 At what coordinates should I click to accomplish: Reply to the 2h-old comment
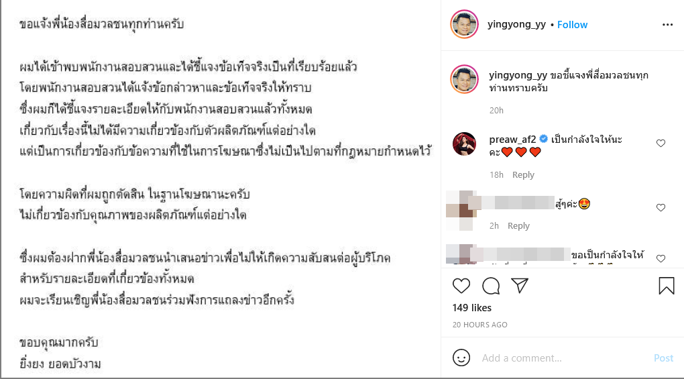(x=518, y=226)
